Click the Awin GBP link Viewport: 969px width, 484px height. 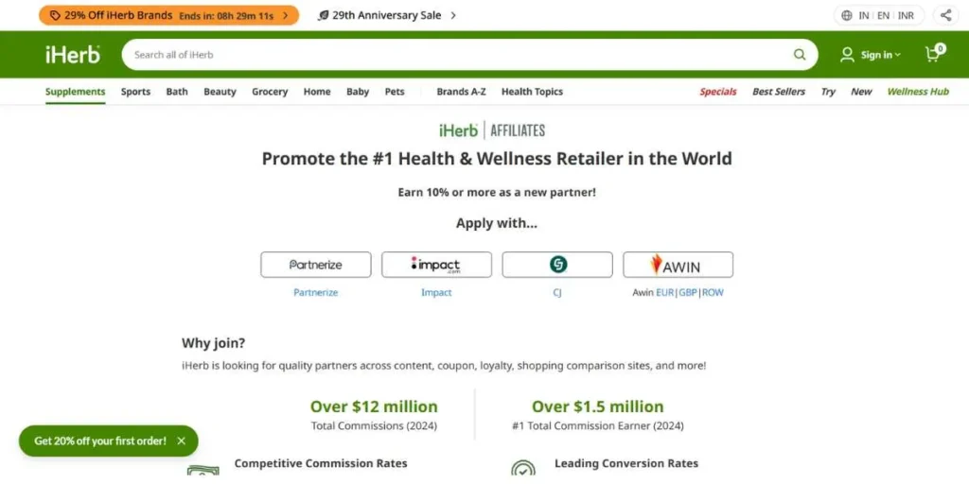(x=689, y=293)
